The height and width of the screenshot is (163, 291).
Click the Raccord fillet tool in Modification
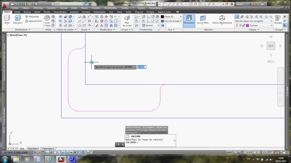pos(115,21)
